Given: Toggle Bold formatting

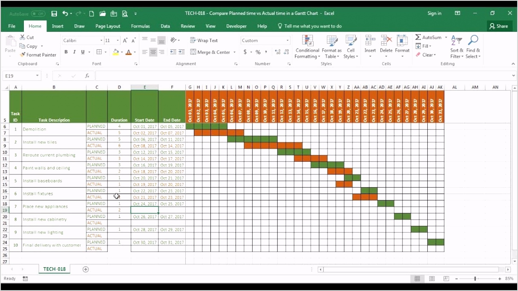Looking at the screenshot, I should click(x=66, y=52).
